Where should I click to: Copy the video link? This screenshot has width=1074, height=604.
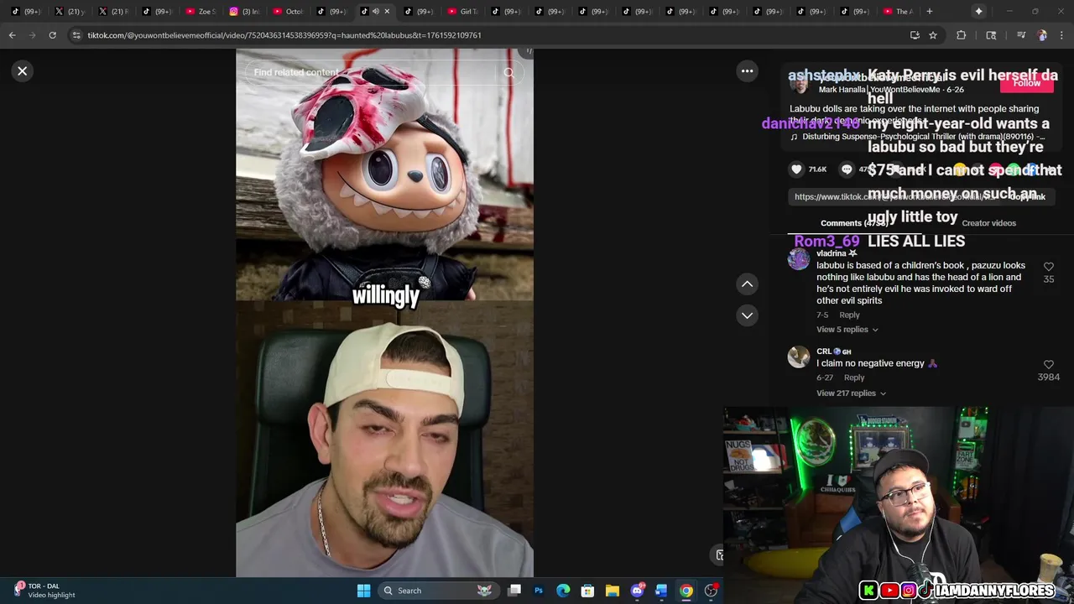tap(1026, 196)
